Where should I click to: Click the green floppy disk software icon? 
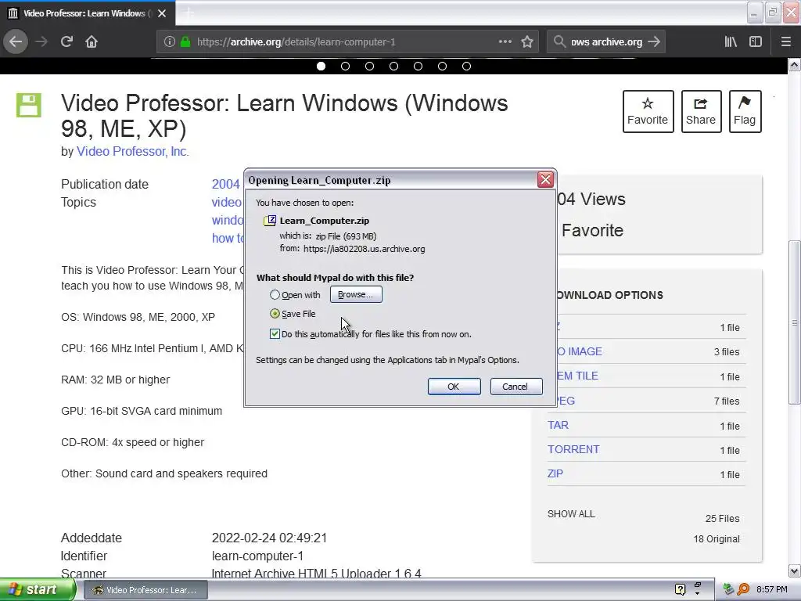click(29, 106)
